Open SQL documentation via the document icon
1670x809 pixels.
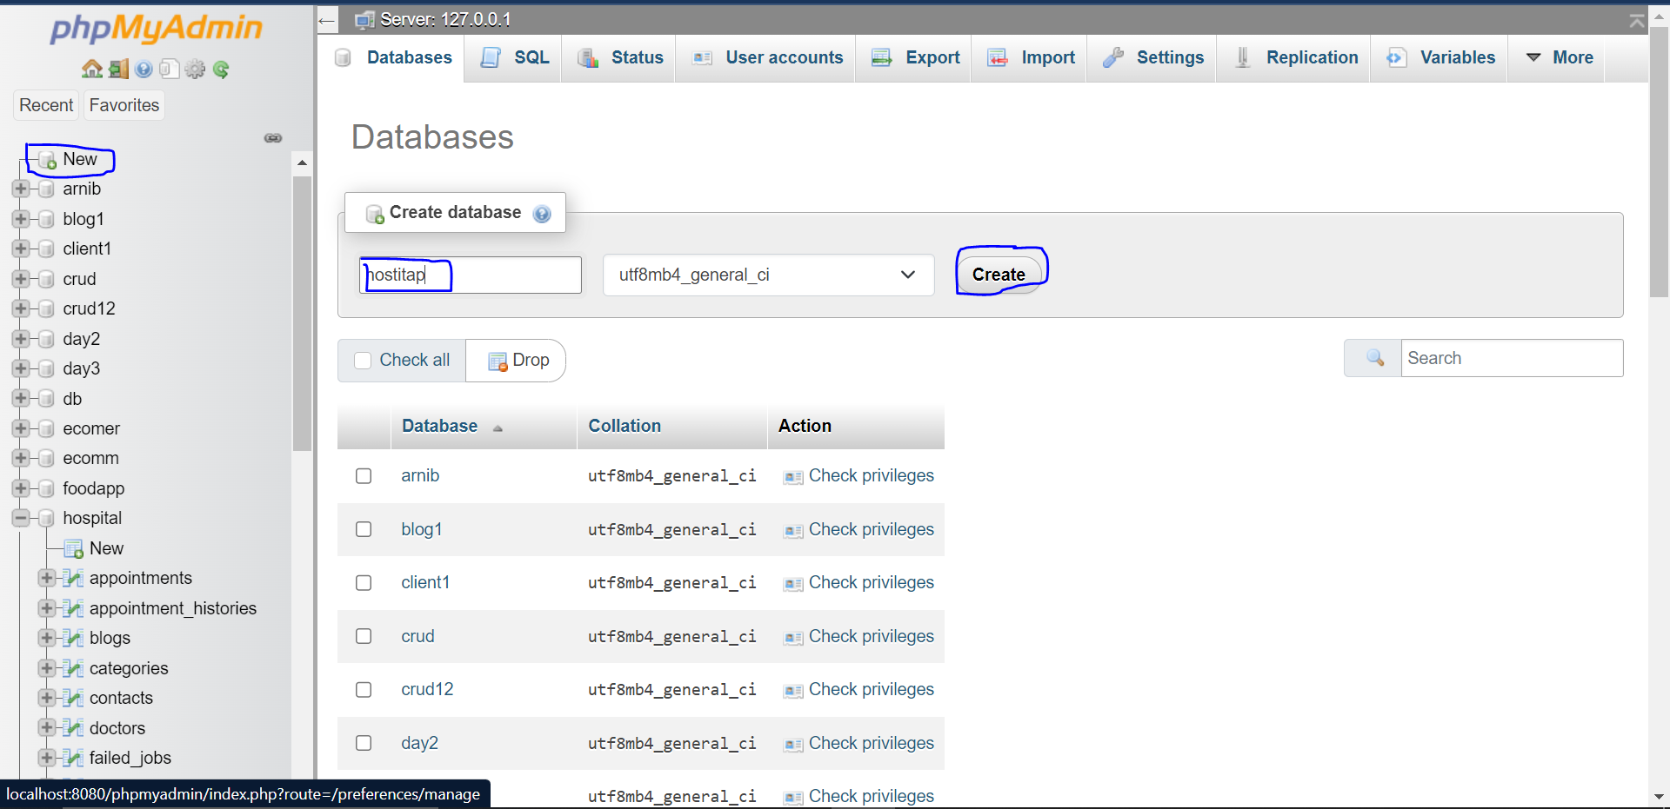pyautogui.click(x=170, y=70)
